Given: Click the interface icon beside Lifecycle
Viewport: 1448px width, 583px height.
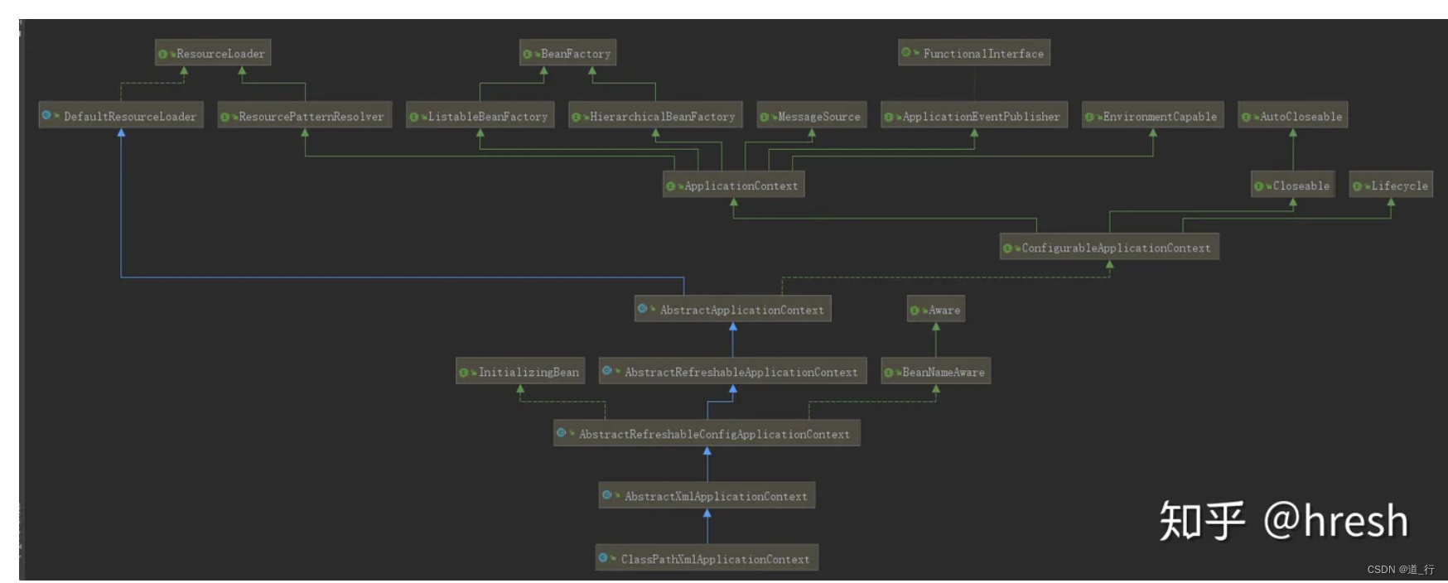Looking at the screenshot, I should coord(1357,186).
